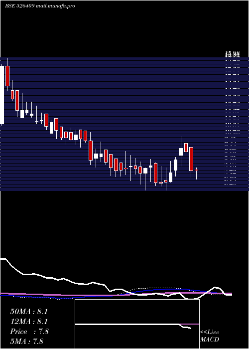Click the tall white first candlestick
This screenshot has width=249, height=349.
[2, 95]
